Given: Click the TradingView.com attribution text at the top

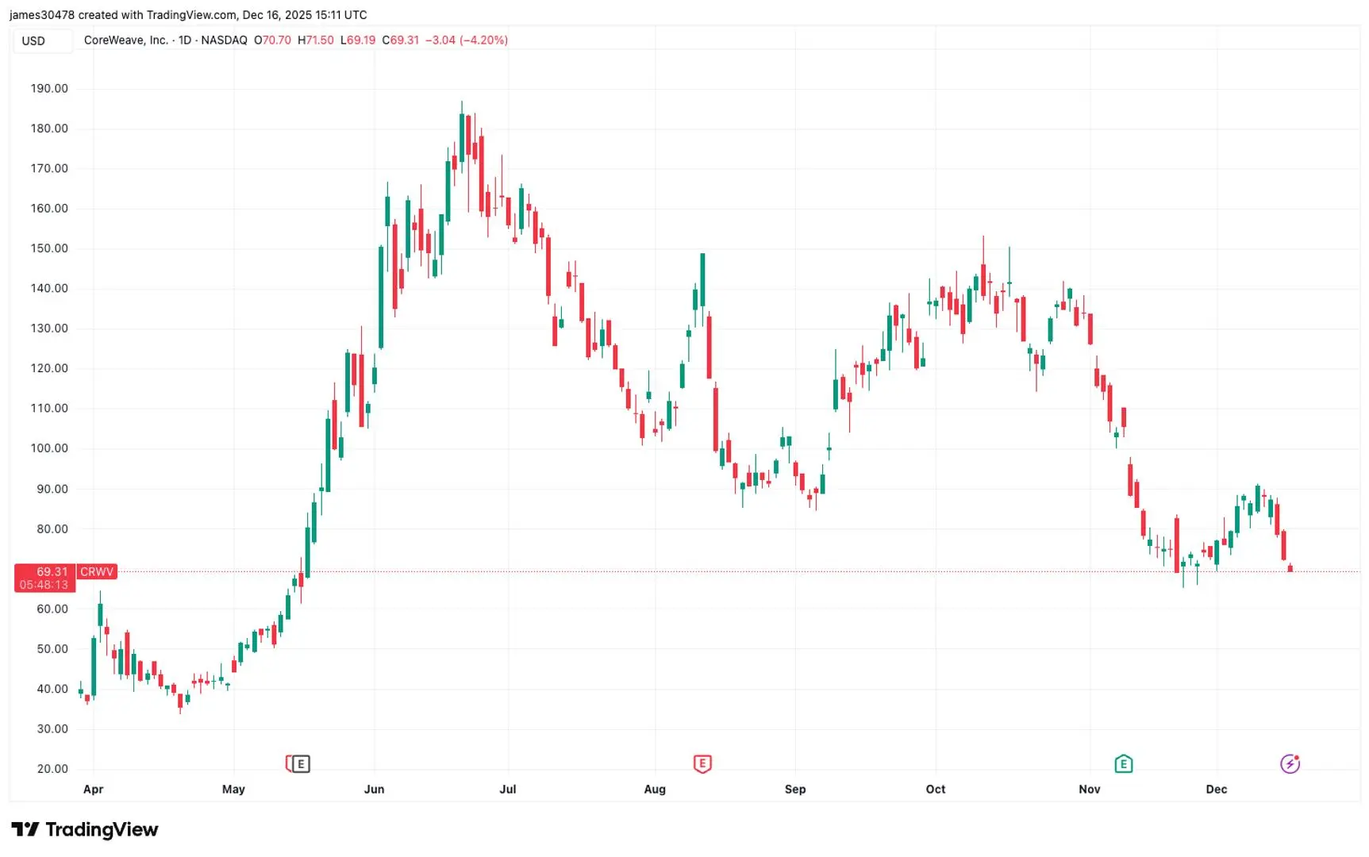Looking at the screenshot, I should (191, 14).
